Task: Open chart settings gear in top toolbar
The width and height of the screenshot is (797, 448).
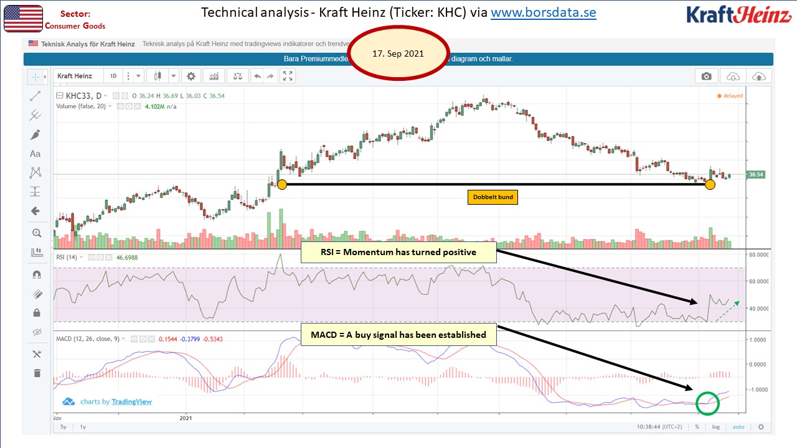Action: pyautogui.click(x=191, y=76)
